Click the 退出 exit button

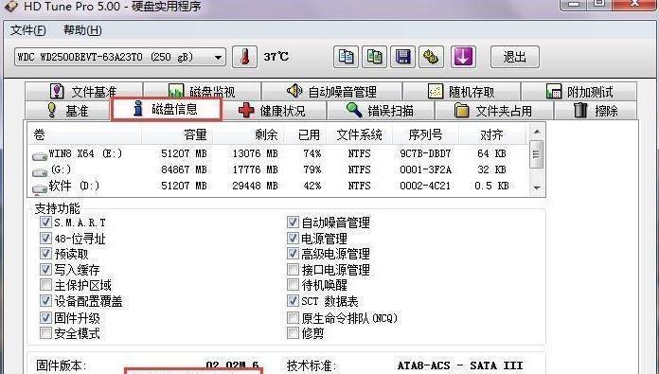point(515,57)
